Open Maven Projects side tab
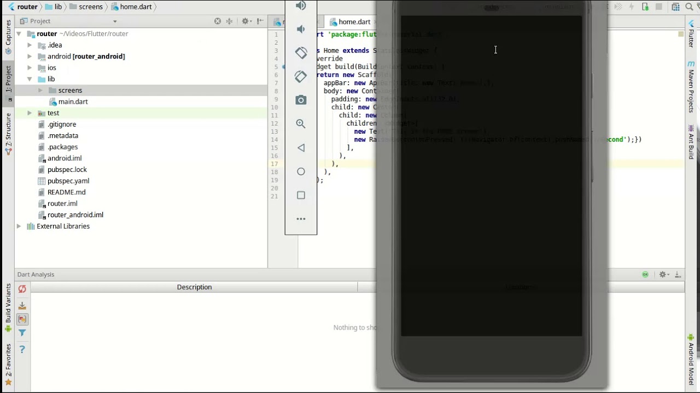 tap(691, 86)
